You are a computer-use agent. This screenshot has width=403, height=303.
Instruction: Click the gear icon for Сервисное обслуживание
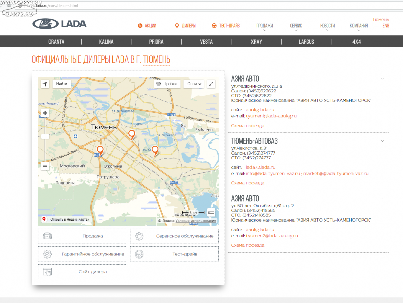[139, 236]
